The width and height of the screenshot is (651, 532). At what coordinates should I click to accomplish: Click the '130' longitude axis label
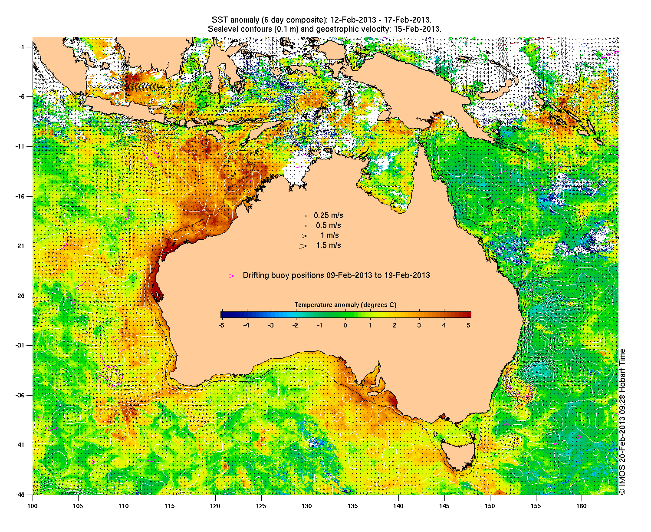(x=307, y=506)
